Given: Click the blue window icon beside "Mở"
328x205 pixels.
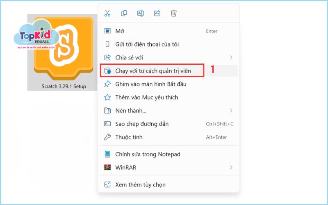Looking at the screenshot, I should pos(107,31).
